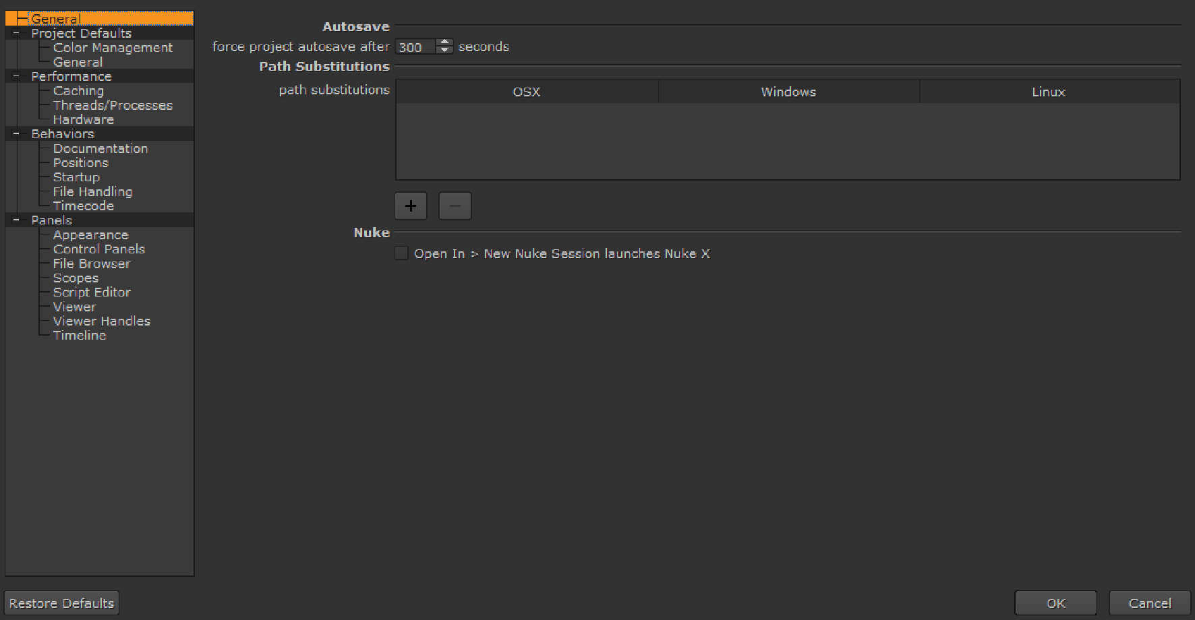Select the Color Management preferences page
The width and height of the screenshot is (1195, 620).
click(x=112, y=47)
